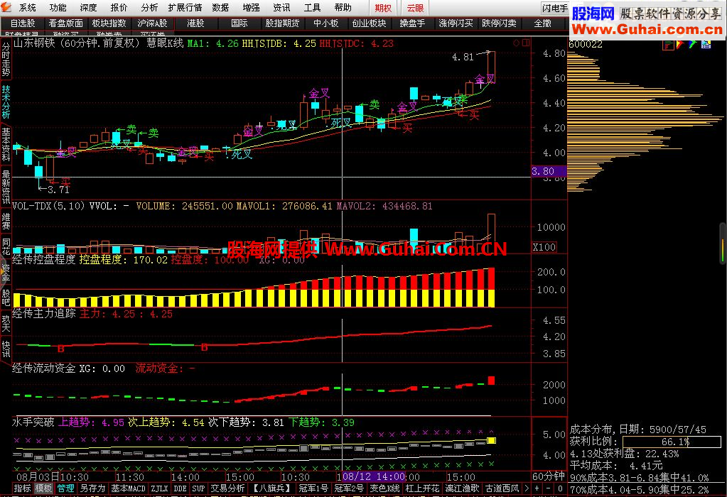Open the 深度 menu
The height and width of the screenshot is (497, 727).
(89, 7)
